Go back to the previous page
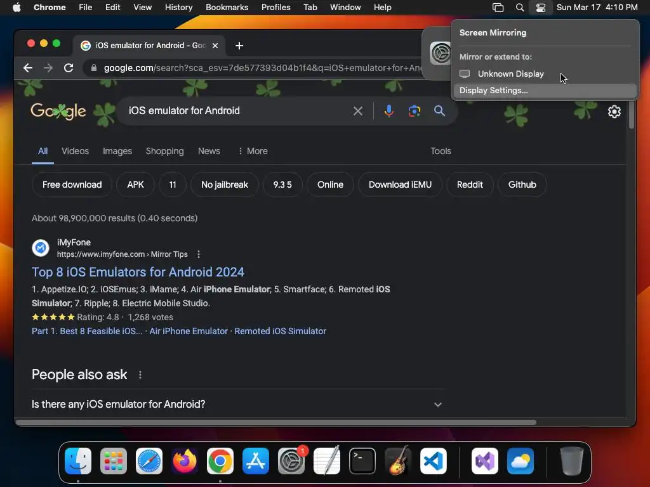This screenshot has width=650, height=487. (x=28, y=68)
